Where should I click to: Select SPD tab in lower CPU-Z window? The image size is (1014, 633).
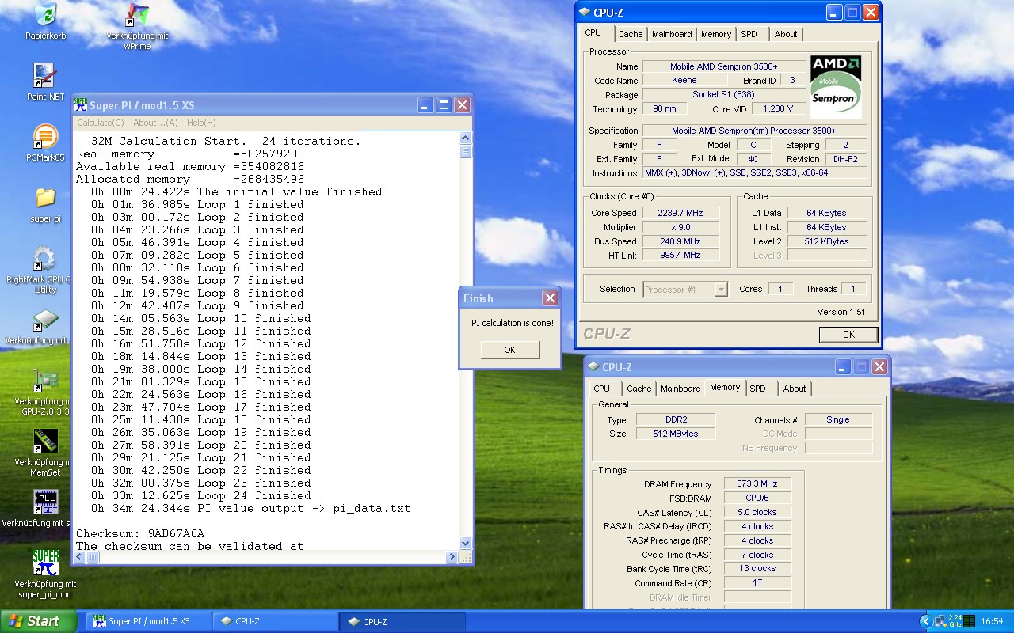point(758,389)
